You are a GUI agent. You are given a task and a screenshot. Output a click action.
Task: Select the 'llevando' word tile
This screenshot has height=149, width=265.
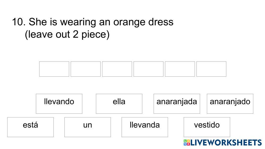(x=59, y=103)
